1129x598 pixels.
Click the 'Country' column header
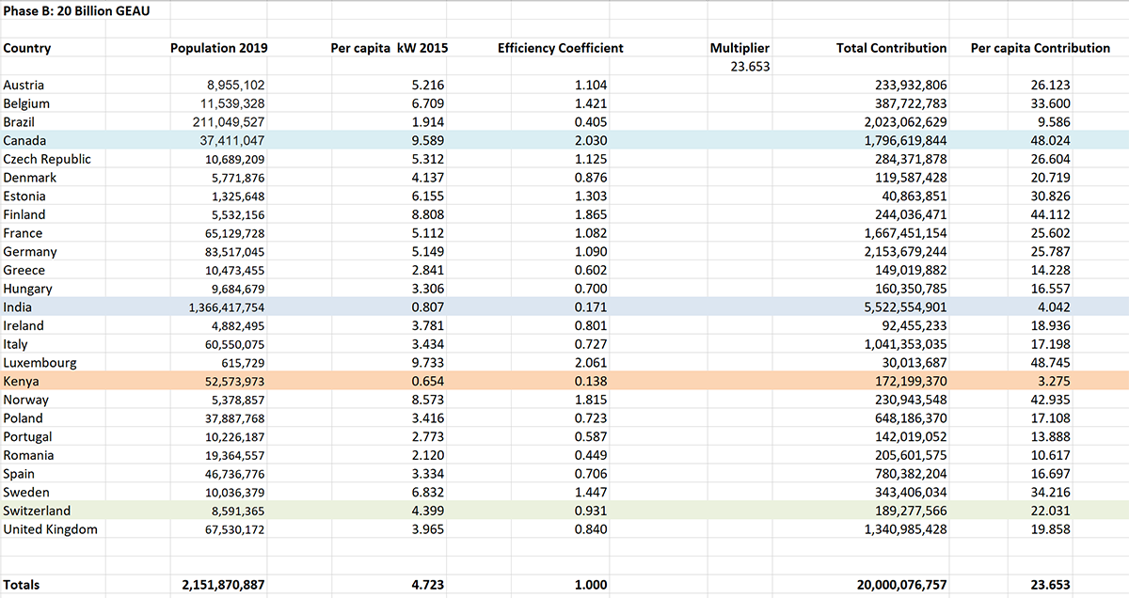[x=27, y=48]
